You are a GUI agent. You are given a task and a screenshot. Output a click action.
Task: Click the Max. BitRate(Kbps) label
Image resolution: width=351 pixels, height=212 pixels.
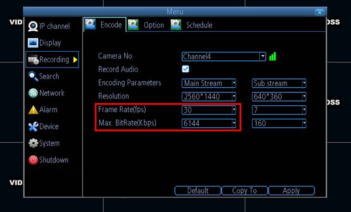pyautogui.click(x=127, y=123)
